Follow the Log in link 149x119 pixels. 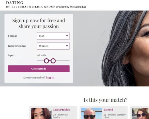pos(50,78)
